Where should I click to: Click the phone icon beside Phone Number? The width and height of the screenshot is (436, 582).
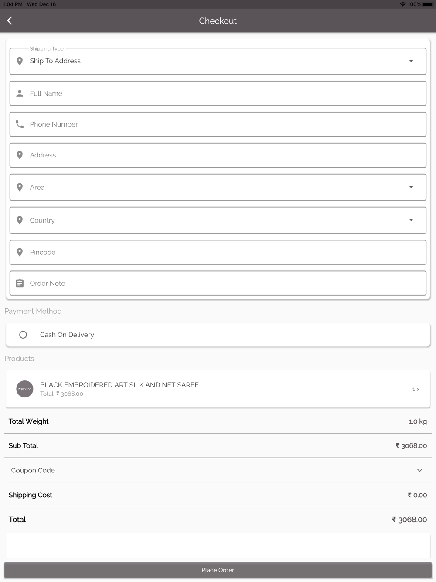click(x=20, y=124)
